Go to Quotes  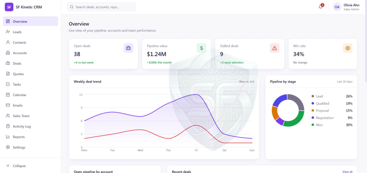click(x=31, y=74)
